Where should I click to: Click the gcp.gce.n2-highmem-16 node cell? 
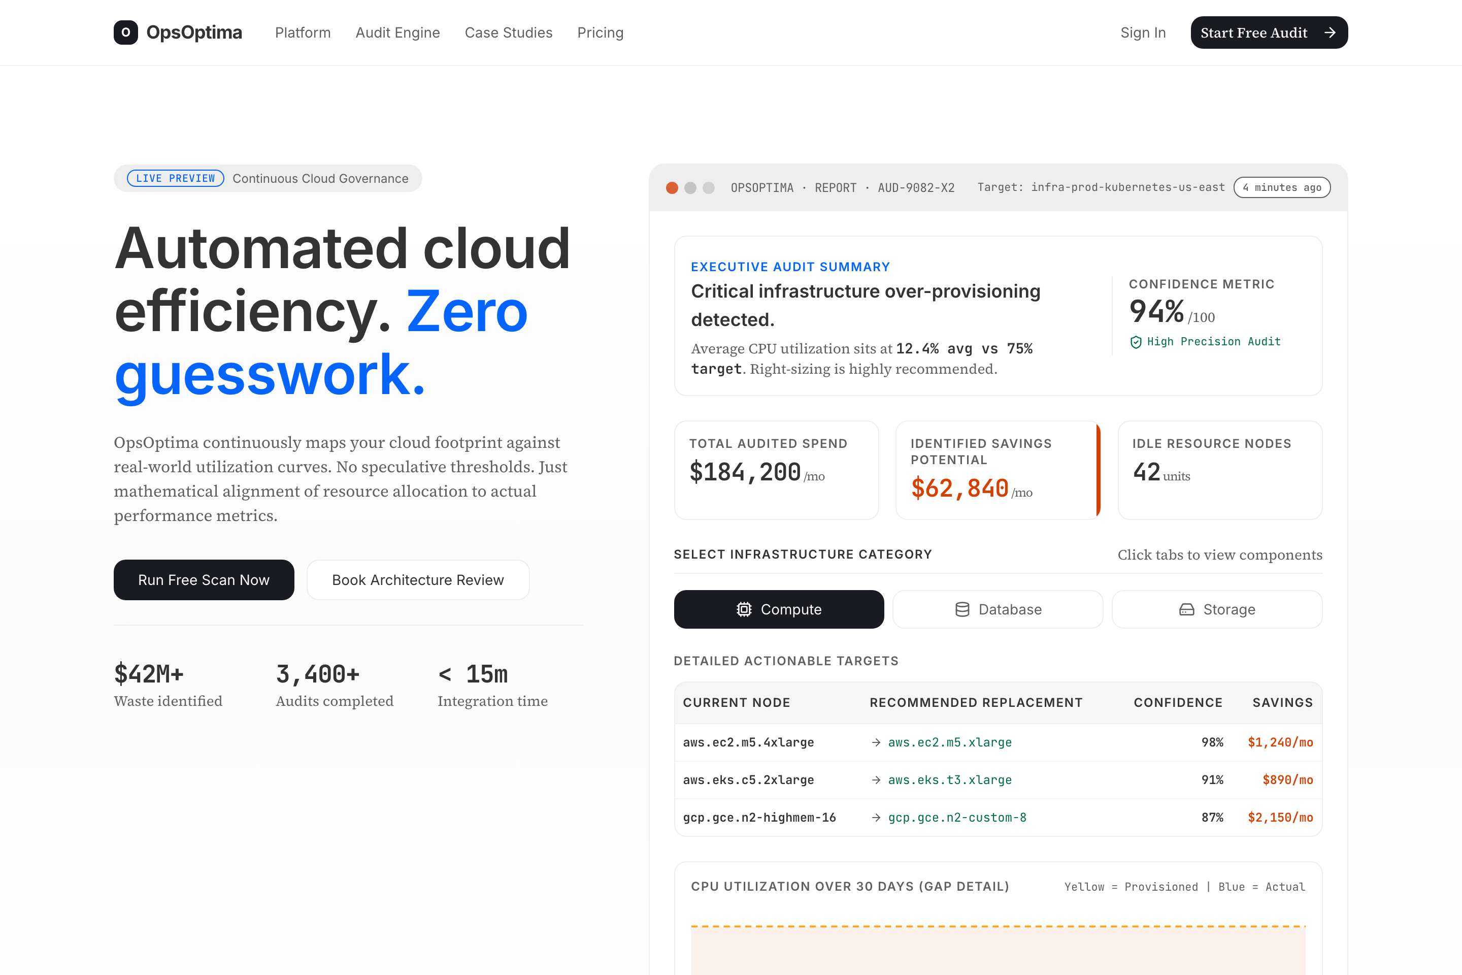point(759,818)
